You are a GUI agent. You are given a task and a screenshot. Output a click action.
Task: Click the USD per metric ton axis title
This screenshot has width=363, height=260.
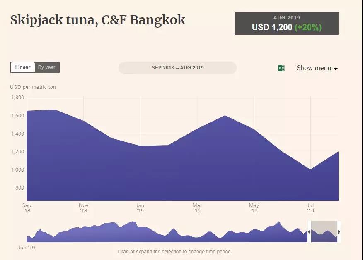[33, 87]
